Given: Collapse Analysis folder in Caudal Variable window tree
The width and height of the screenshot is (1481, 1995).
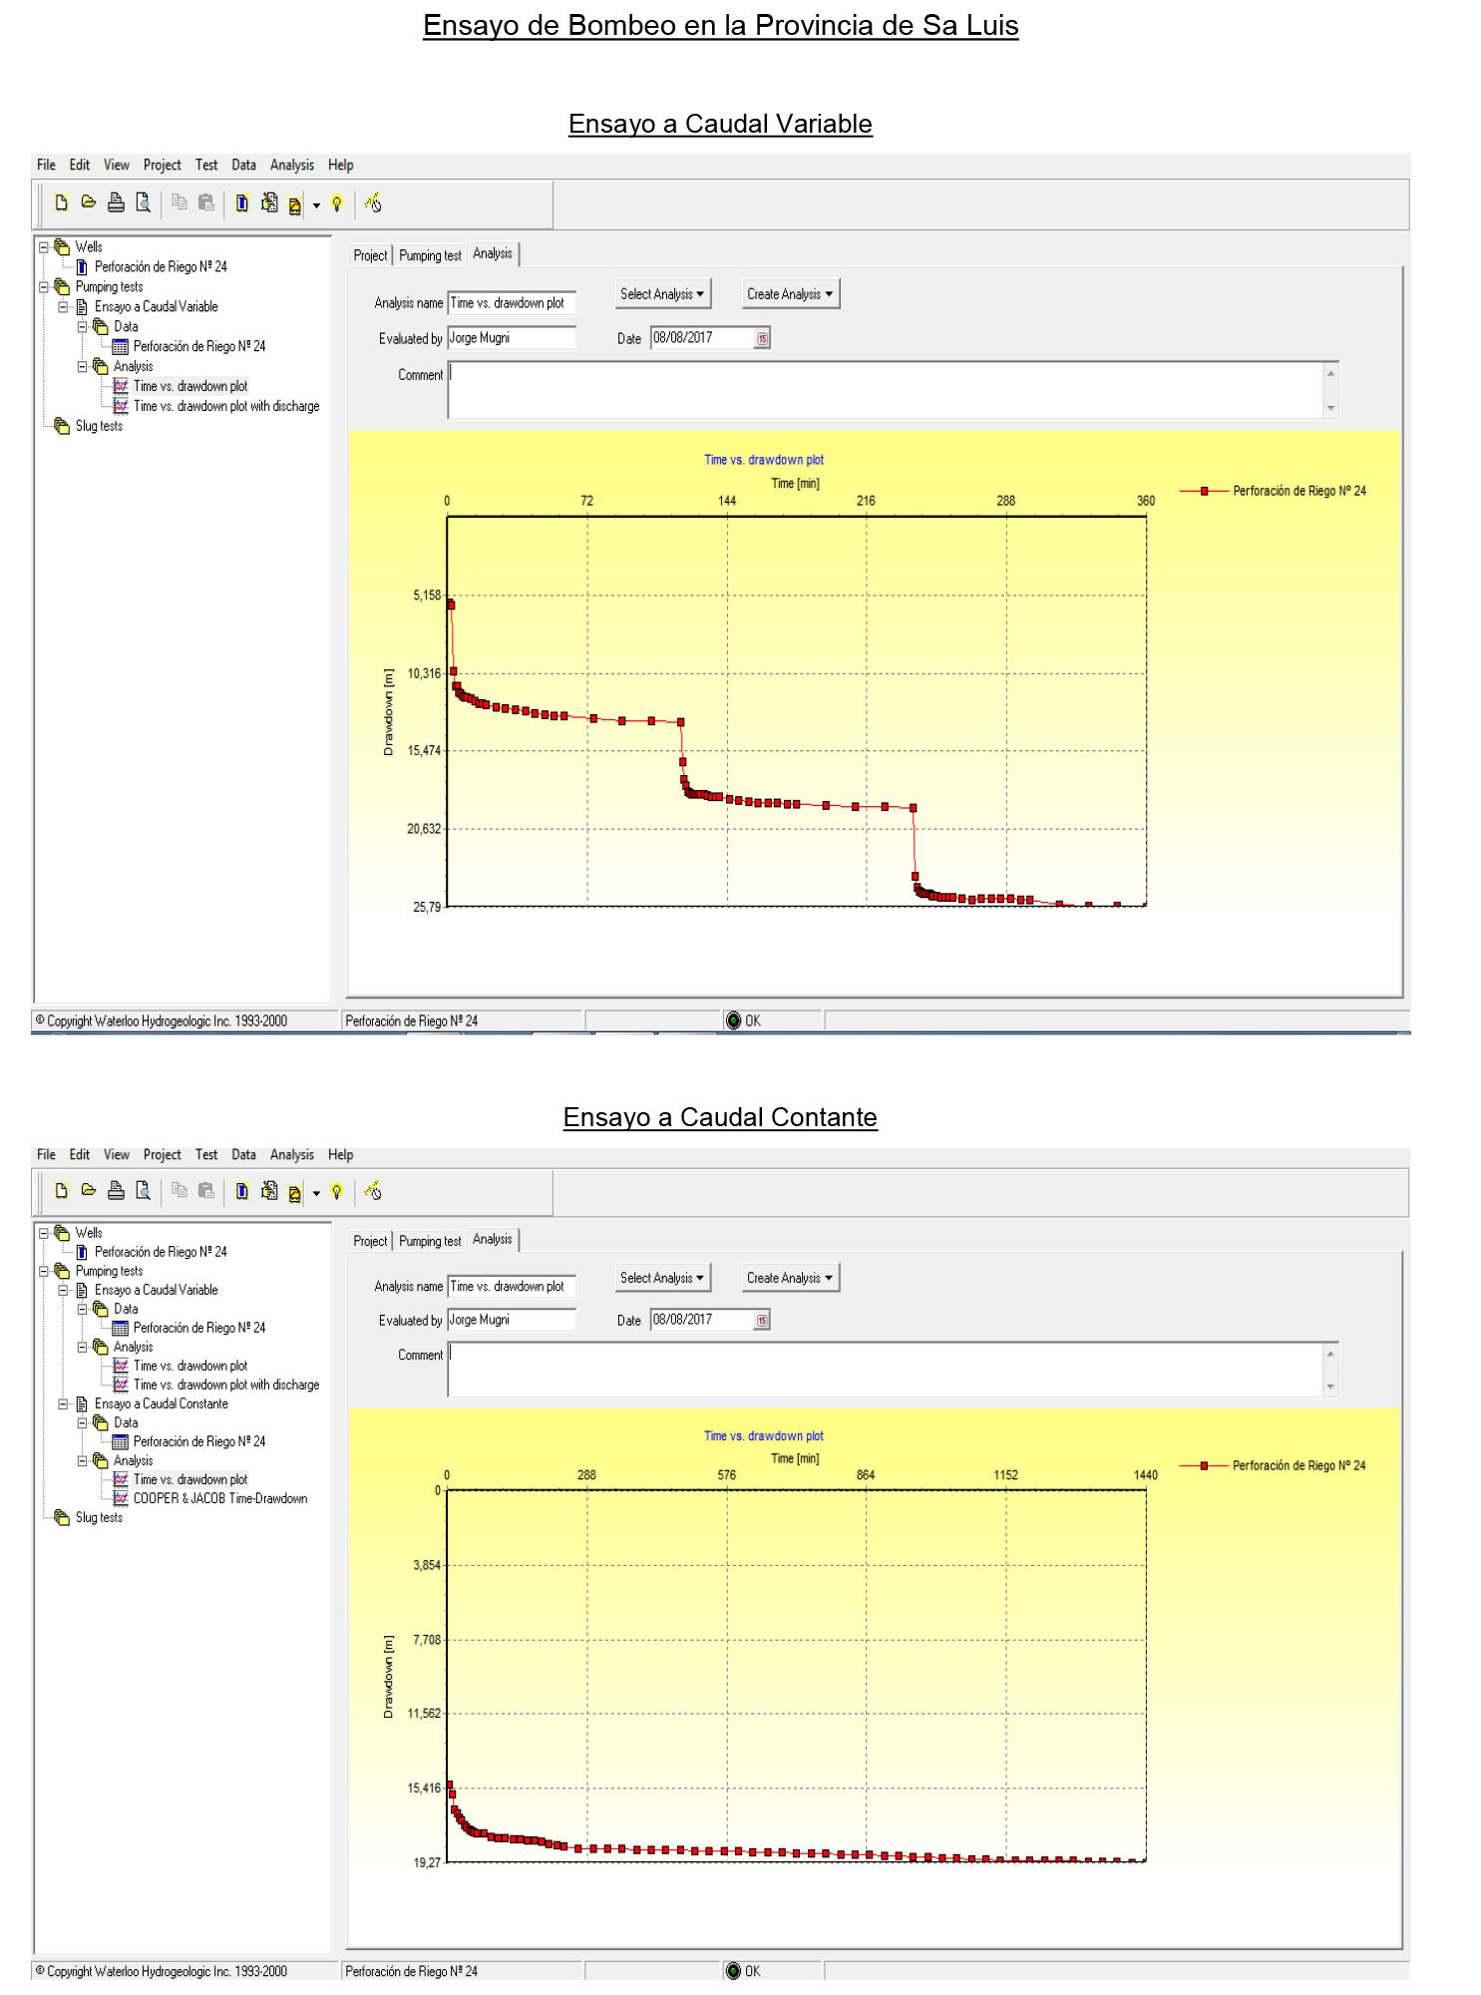Looking at the screenshot, I should pos(83,367).
